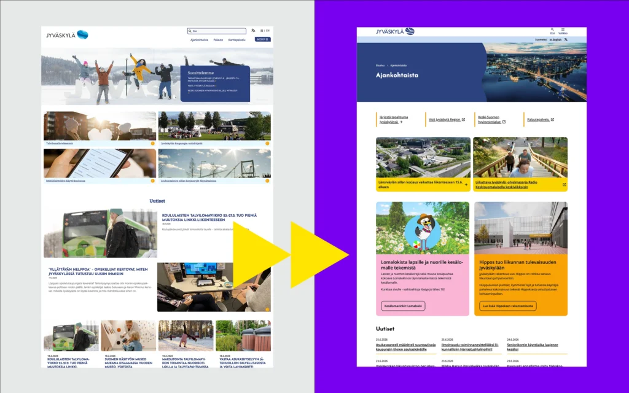Open the Ilmoittaudu toiminnanesittelijäksi news link
Viewport: 629px width, 393px height.
coord(470,347)
